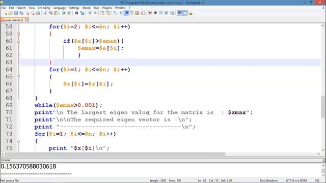Open the Window menu

(120, 8)
